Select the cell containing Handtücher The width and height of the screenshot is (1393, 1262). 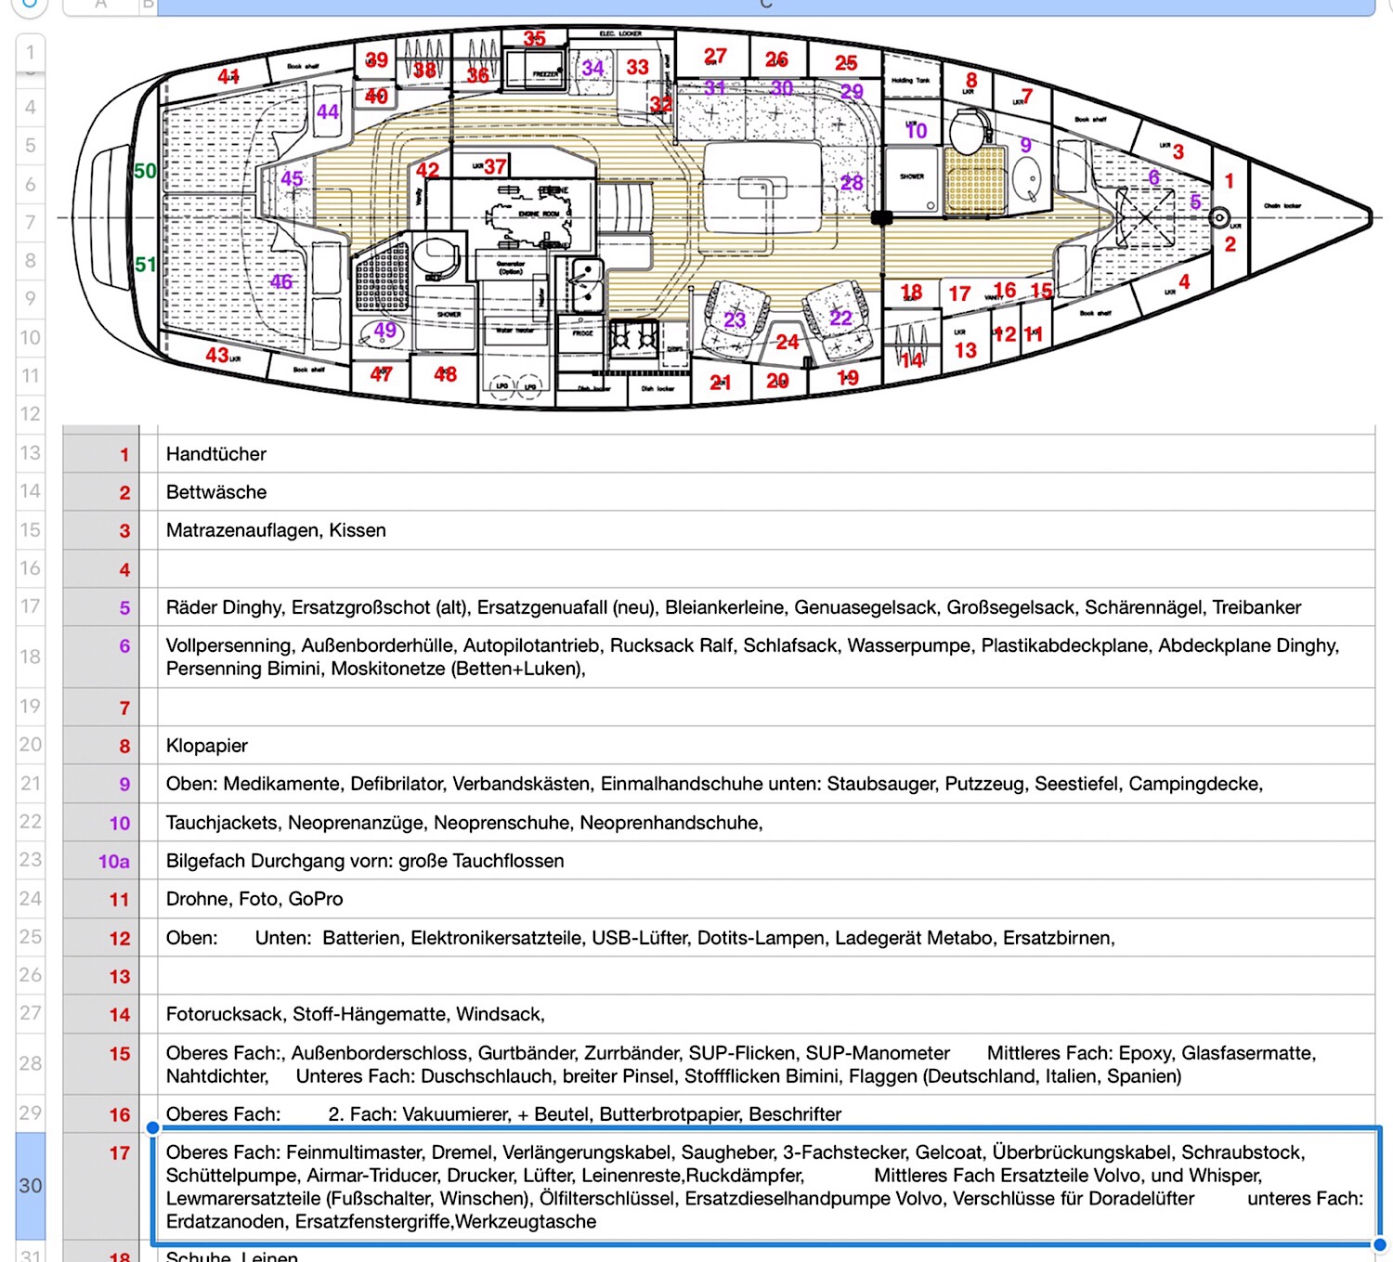pyautogui.click(x=765, y=454)
